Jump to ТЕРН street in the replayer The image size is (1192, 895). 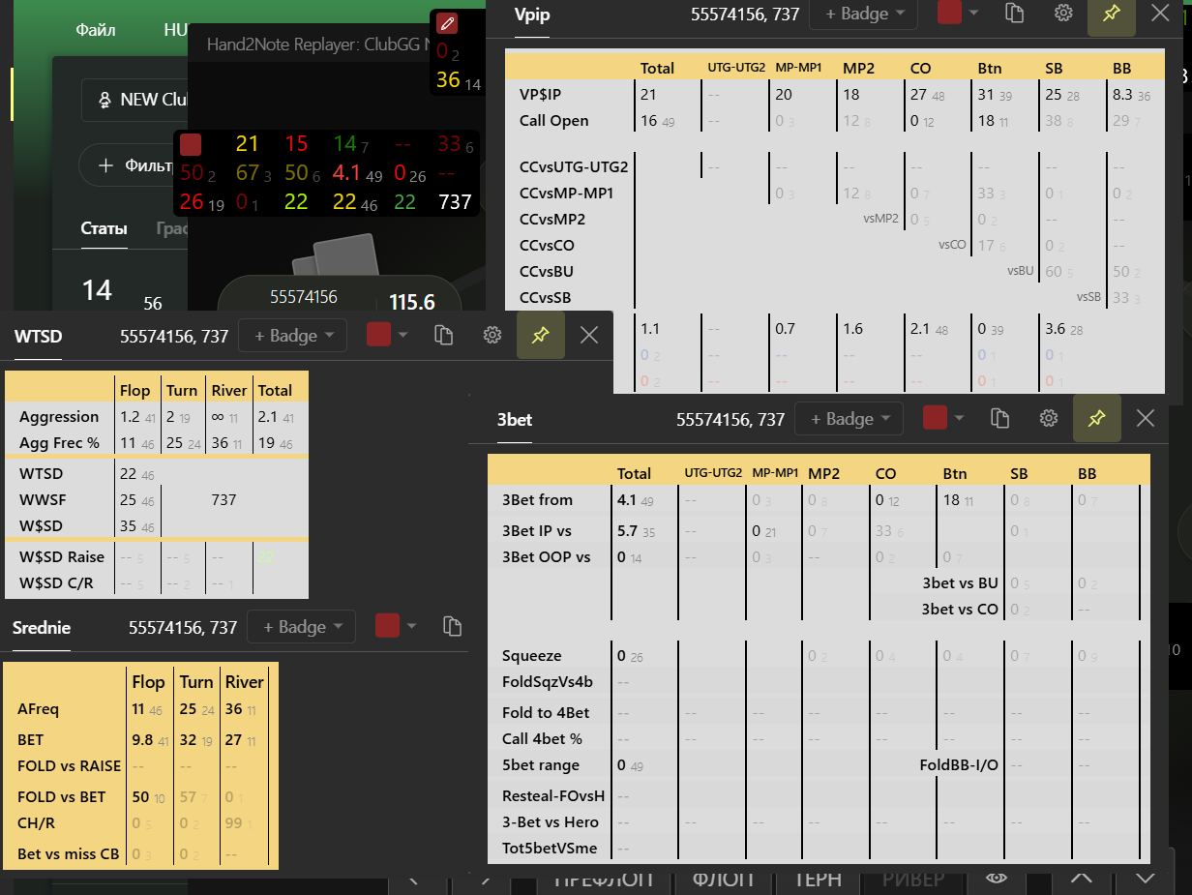tap(818, 880)
